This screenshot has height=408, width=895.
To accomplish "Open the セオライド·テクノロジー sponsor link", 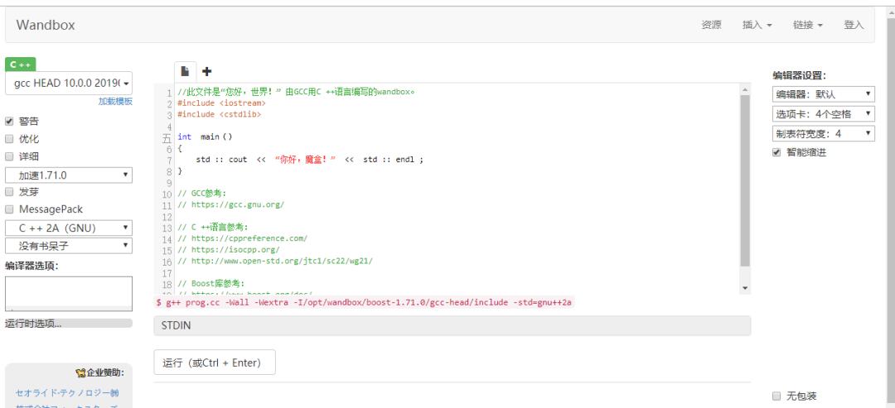I will click(x=67, y=393).
